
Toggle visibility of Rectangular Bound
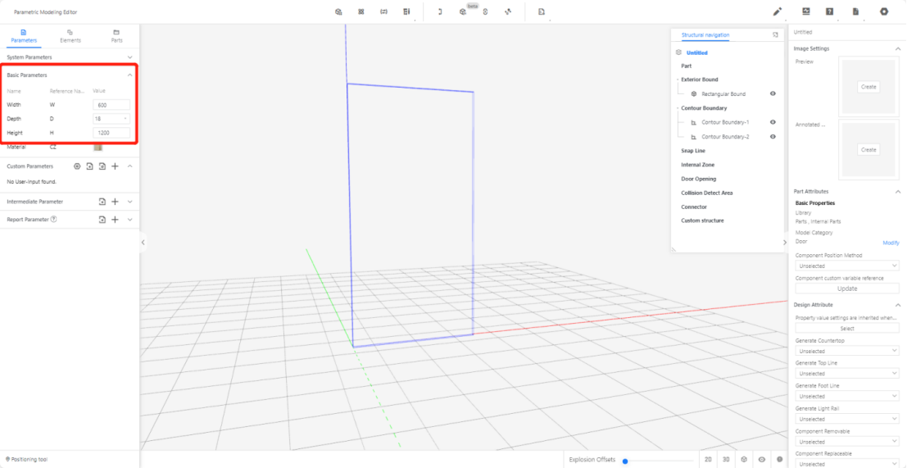pyautogui.click(x=773, y=94)
